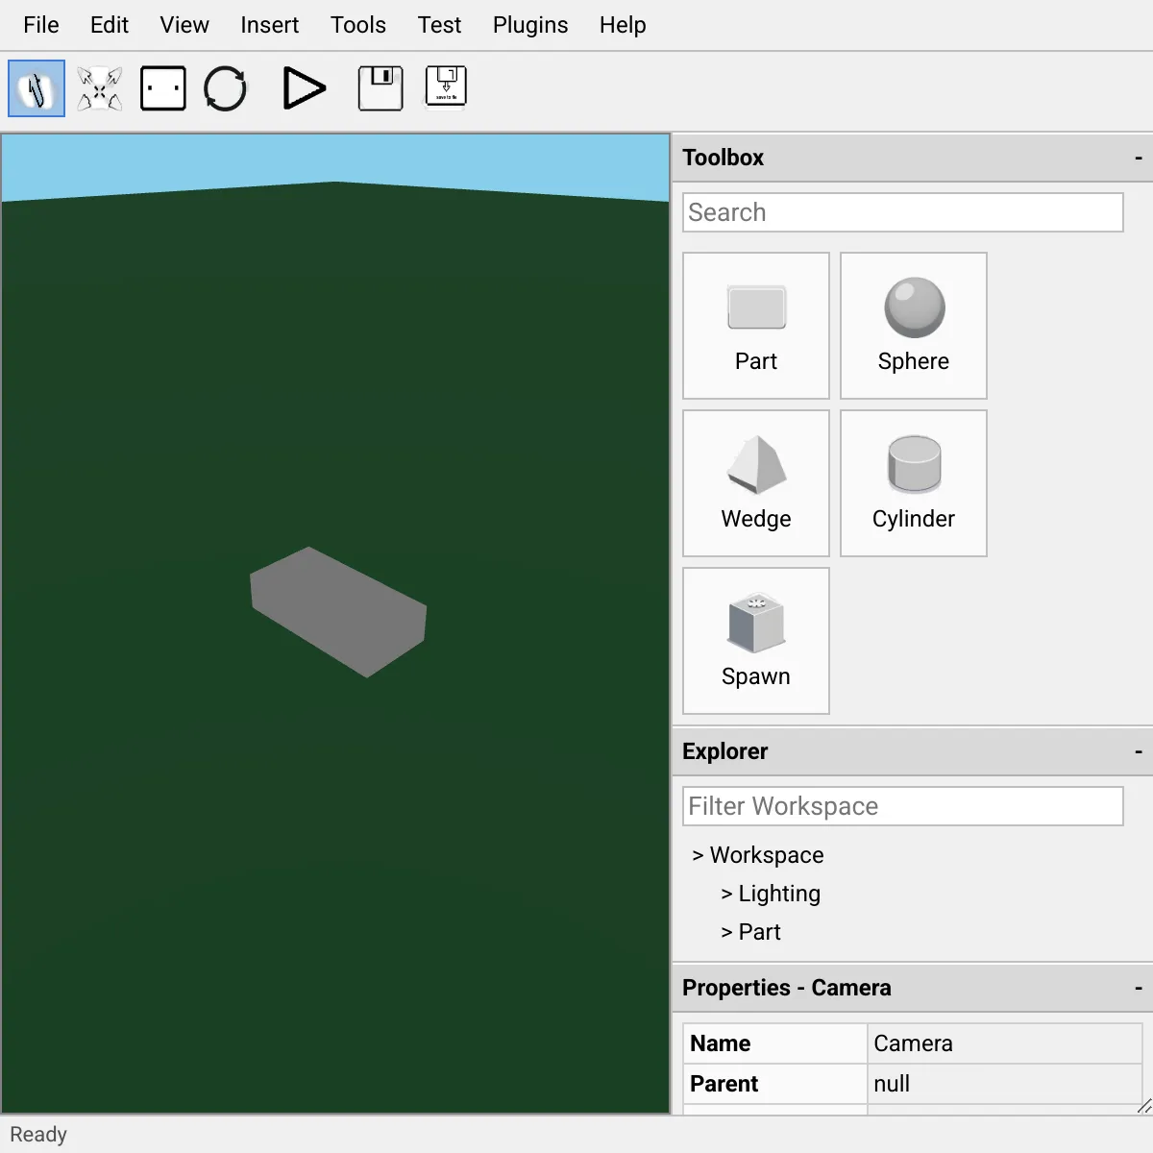Insert a Wedge from the Toolbox
The width and height of the screenshot is (1153, 1153).
[755, 483]
